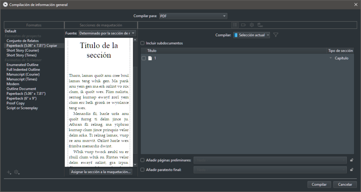Click the Scrivener app icon in title bar
Image resolution: width=361 pixels, height=192 pixels.
(5, 5)
